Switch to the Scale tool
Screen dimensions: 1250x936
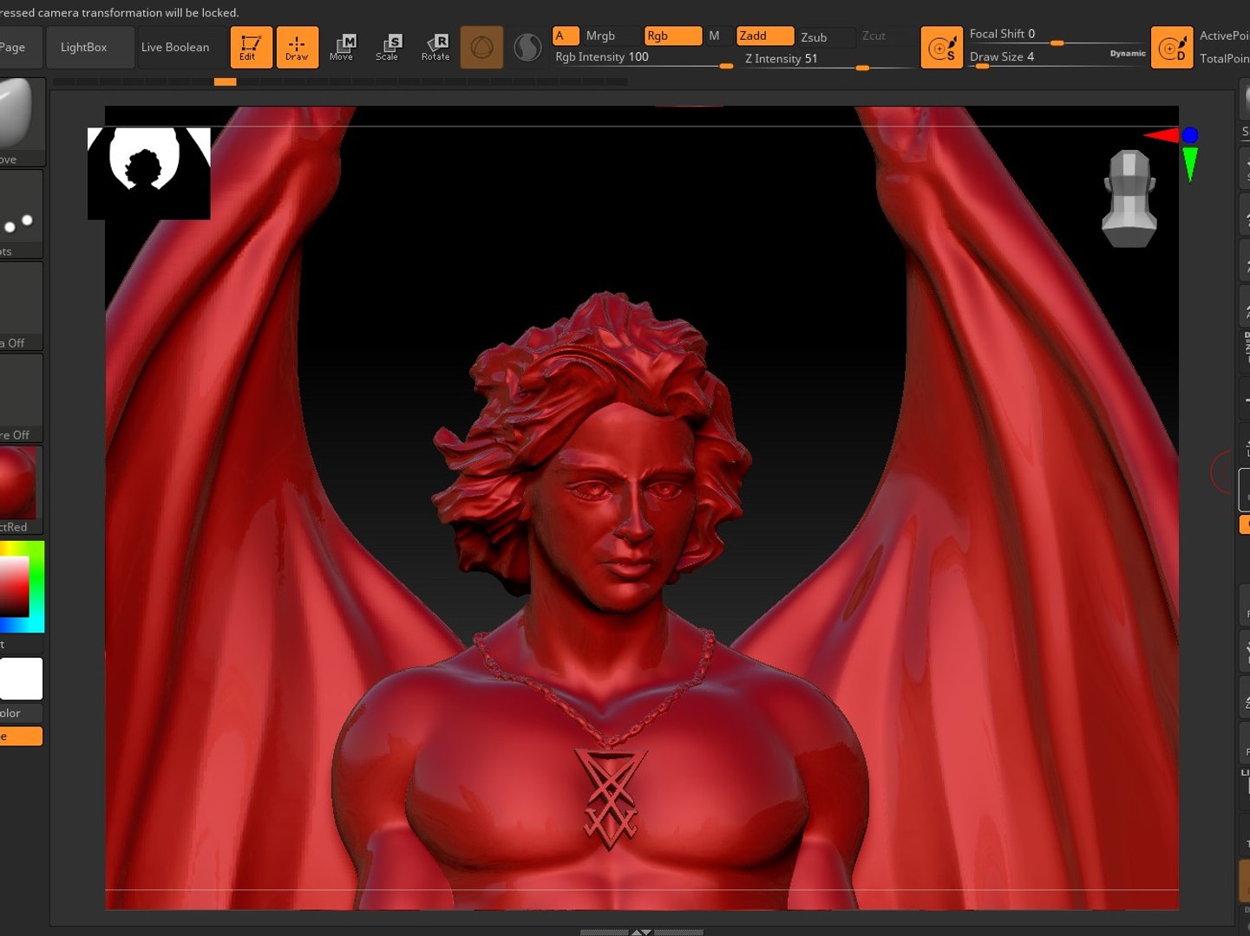click(388, 47)
